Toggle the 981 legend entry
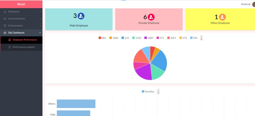This screenshot has width=255, height=116. pyautogui.click(x=194, y=38)
